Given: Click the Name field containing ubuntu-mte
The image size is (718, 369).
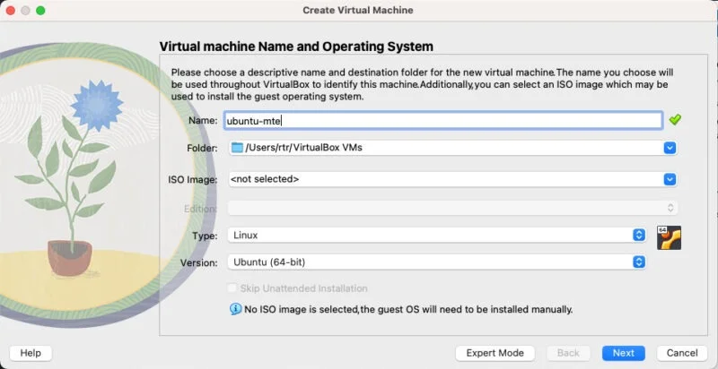Looking at the screenshot, I should [443, 121].
